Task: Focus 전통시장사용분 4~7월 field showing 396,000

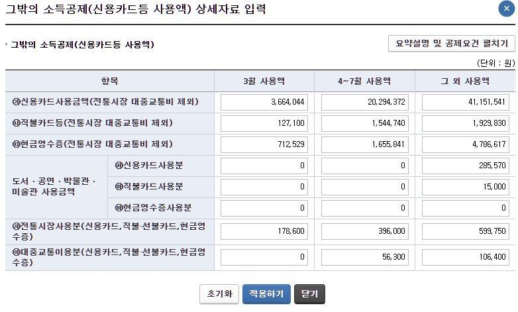Action: tap(364, 232)
